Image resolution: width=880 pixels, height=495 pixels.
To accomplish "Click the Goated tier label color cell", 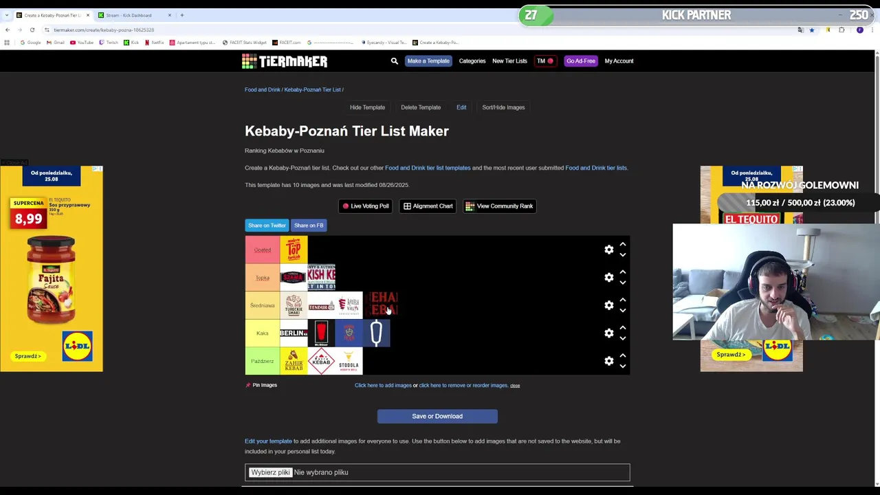I will 263,250.
